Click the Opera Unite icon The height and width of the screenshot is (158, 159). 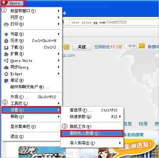point(6,61)
